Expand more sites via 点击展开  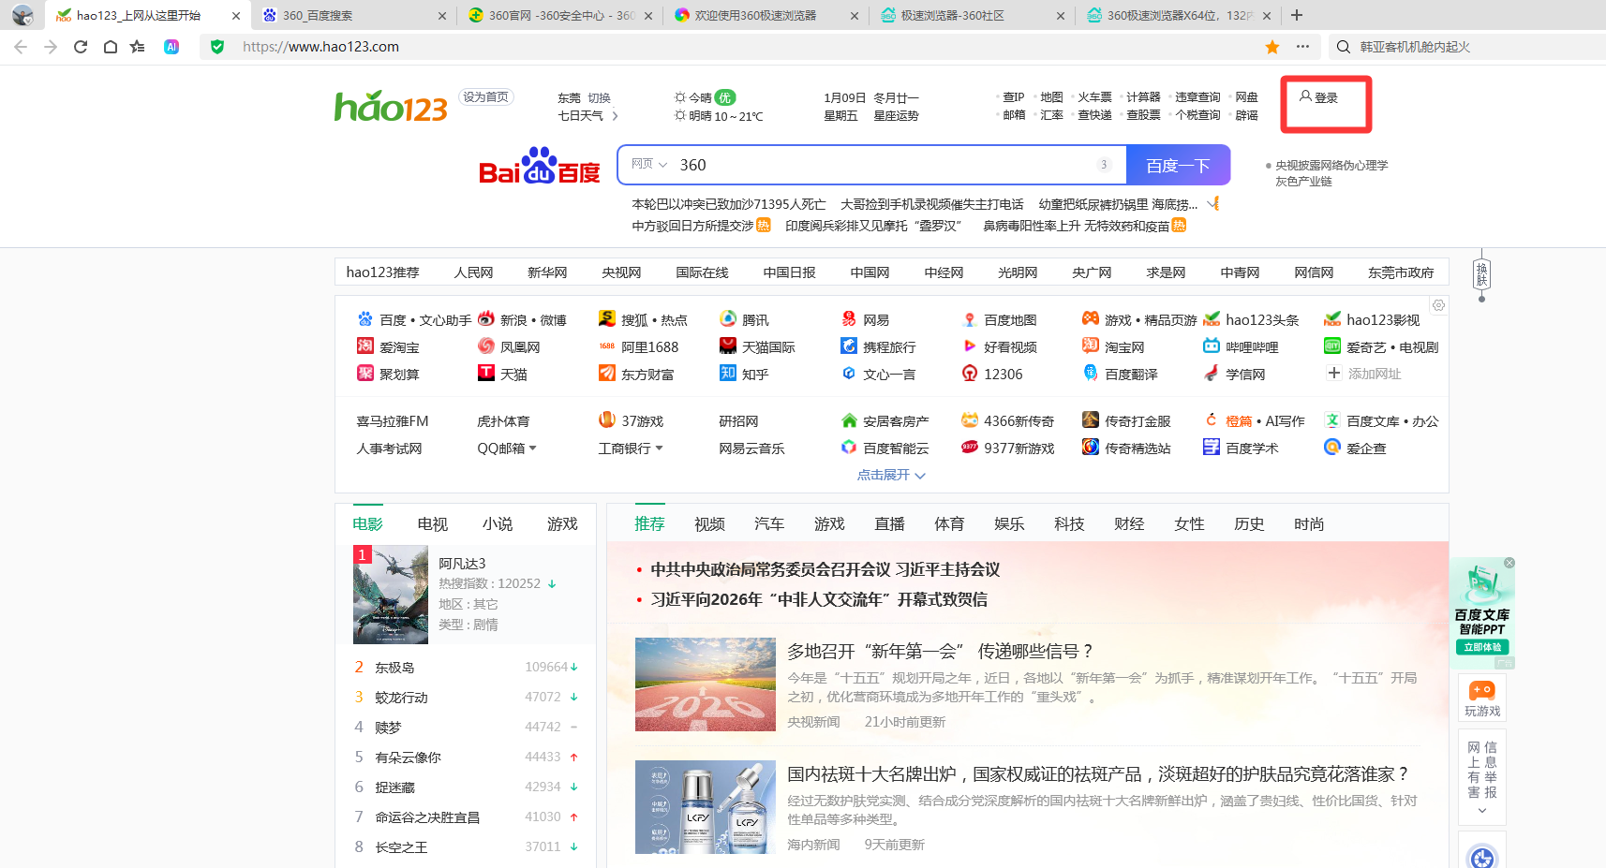coord(888,475)
